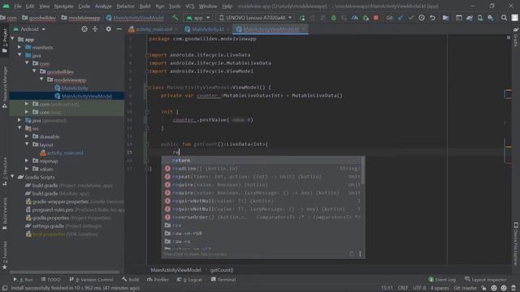Toggle Build Variants side tab
Viewport: 520px width, 292px height.
pos(5,213)
